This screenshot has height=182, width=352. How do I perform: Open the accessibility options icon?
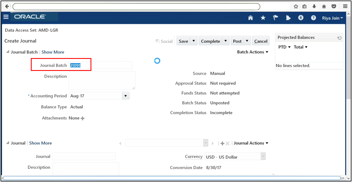pyautogui.click(x=301, y=18)
